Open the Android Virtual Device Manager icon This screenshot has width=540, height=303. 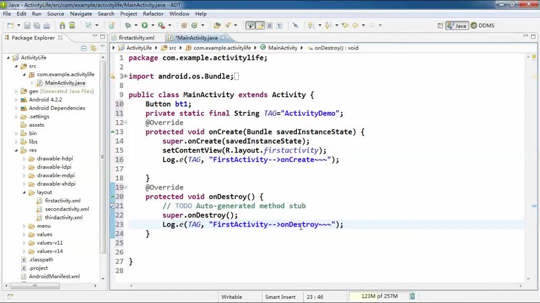[72, 25]
